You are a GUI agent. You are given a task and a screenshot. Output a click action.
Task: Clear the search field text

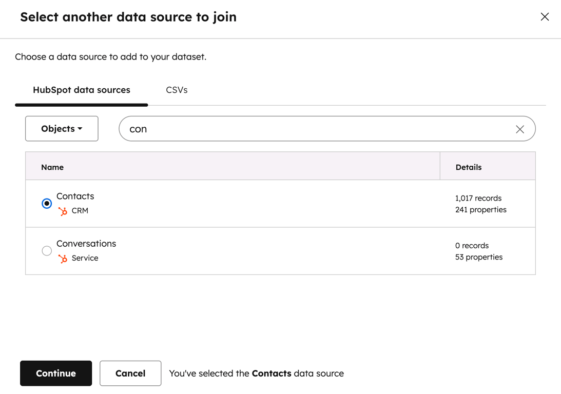pos(520,129)
